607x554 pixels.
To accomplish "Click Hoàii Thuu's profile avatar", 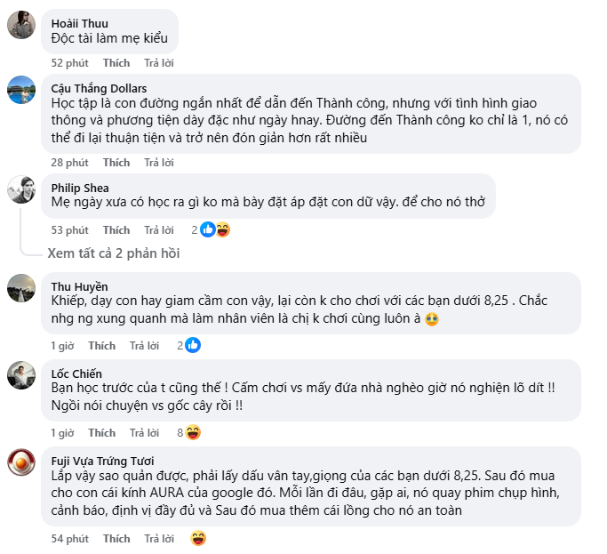I will click(x=21, y=25).
